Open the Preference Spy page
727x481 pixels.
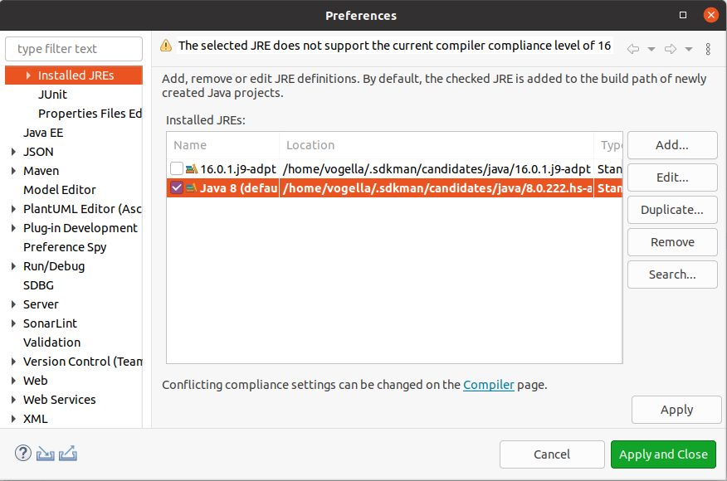click(x=65, y=247)
